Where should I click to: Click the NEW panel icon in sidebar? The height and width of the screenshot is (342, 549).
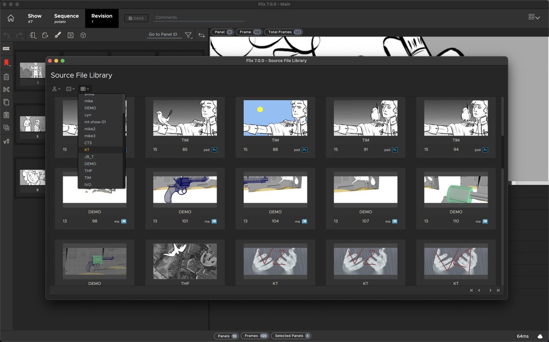(6, 48)
